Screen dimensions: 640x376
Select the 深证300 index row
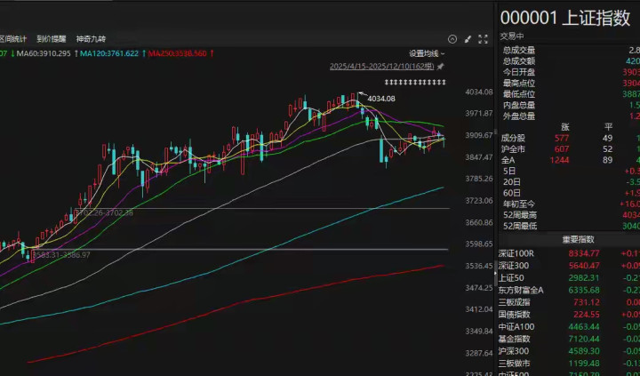click(569, 266)
